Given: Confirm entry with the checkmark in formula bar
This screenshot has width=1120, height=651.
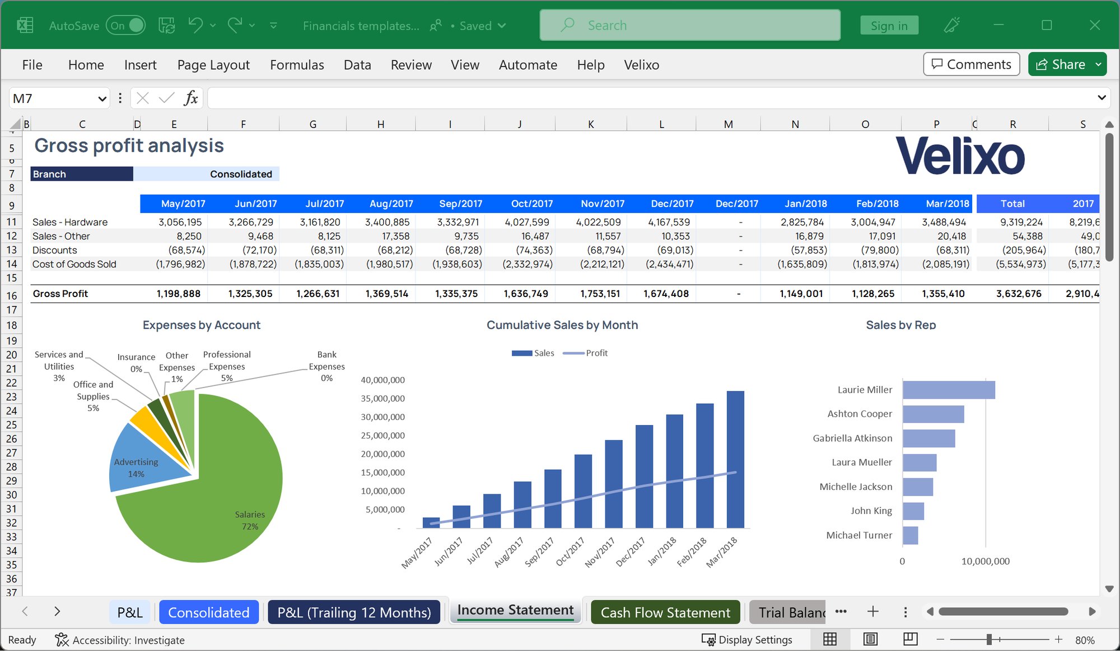Looking at the screenshot, I should pyautogui.click(x=166, y=98).
